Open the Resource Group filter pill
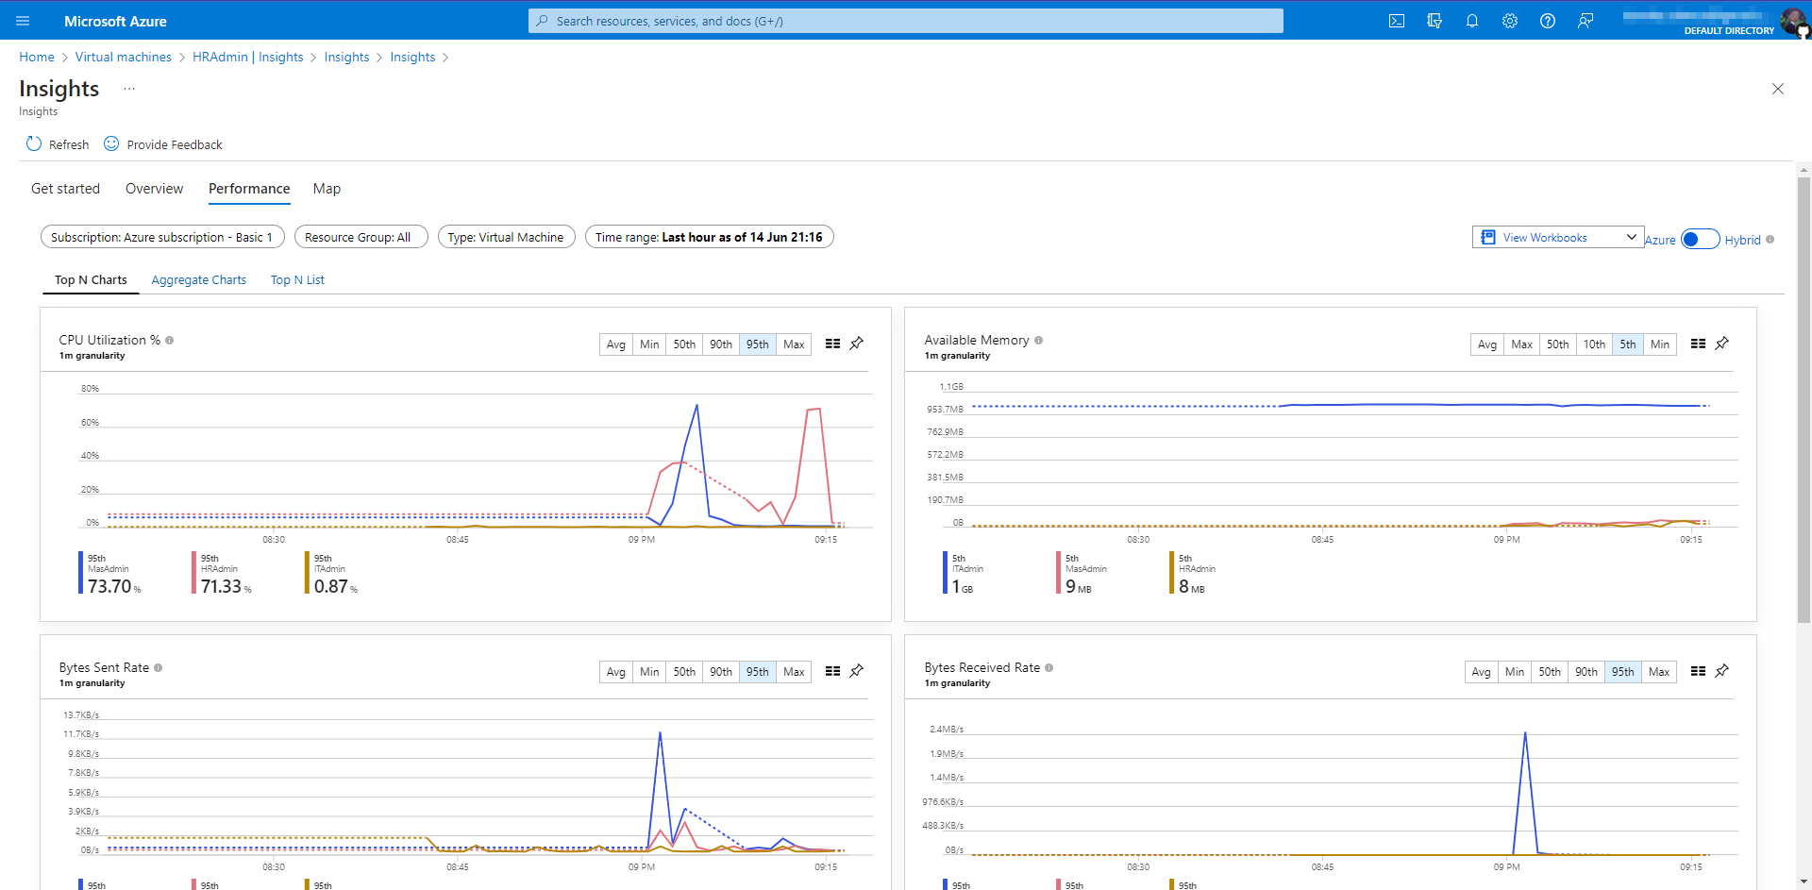Screen dimensions: 1812x890 point(361,237)
